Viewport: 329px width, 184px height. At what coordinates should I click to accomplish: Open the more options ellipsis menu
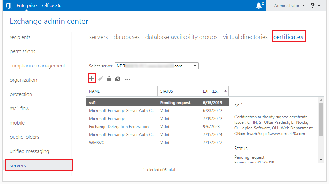pos(128,79)
